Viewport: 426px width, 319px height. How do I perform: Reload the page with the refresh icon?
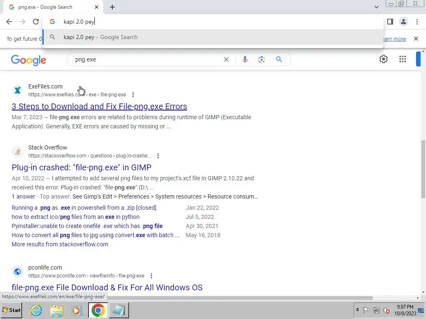[36, 22]
